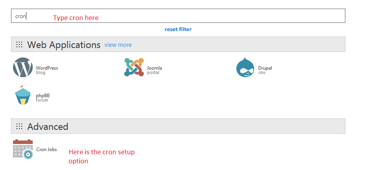Click the cms caption under Drupal
The width and height of the screenshot is (369, 170).
[262, 73]
